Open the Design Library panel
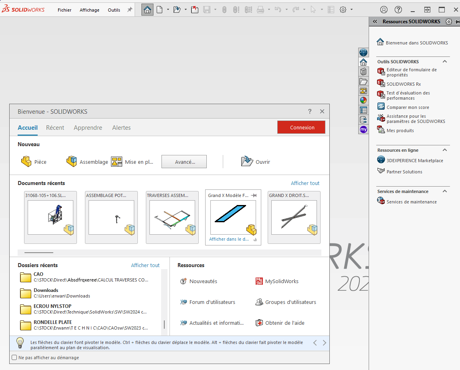 click(x=363, y=71)
